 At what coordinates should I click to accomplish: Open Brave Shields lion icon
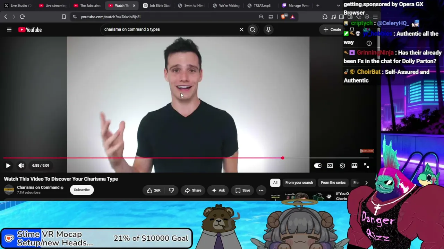(283, 17)
